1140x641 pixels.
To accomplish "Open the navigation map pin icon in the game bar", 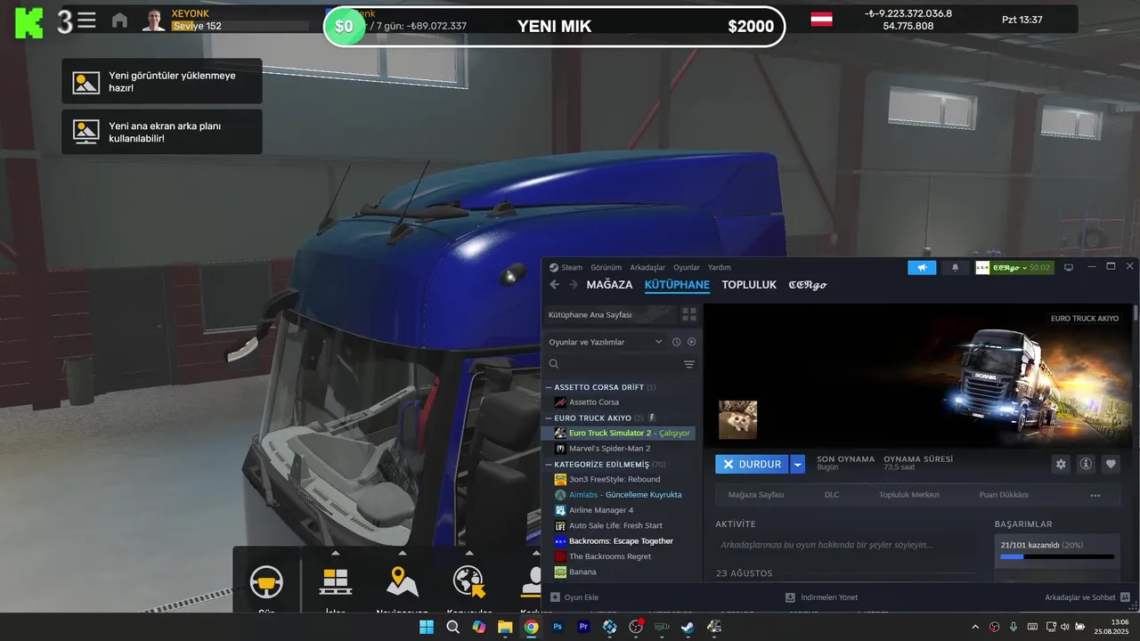I will pos(403,581).
